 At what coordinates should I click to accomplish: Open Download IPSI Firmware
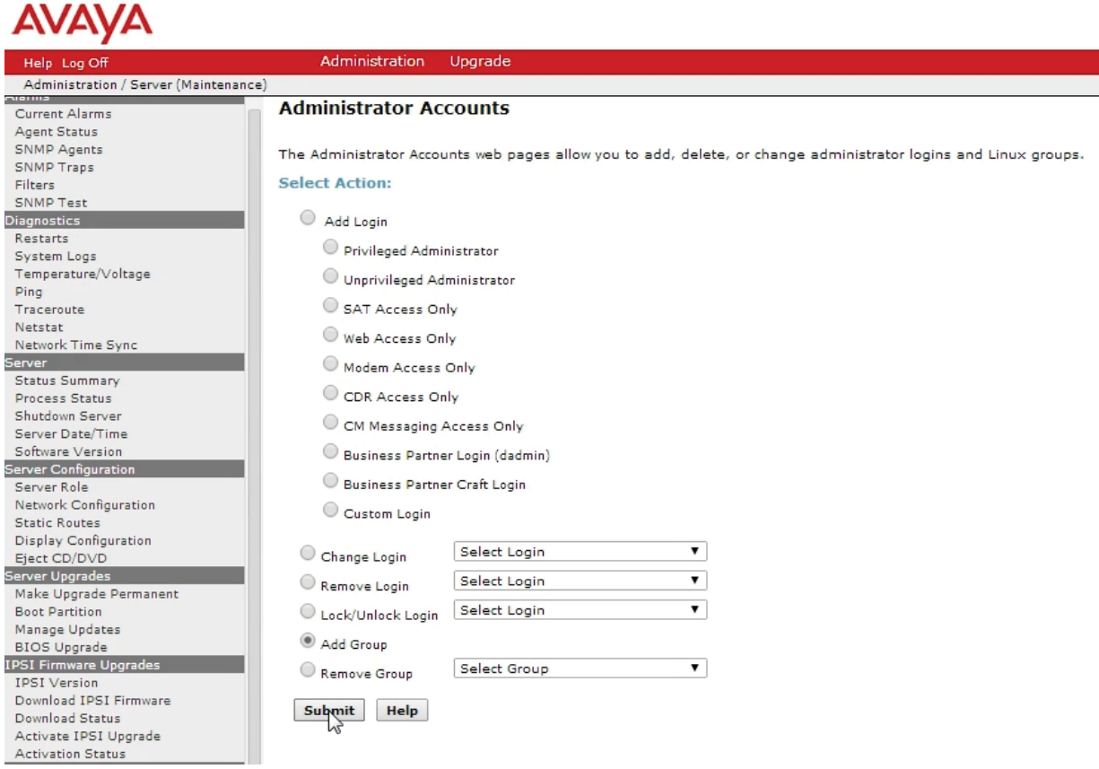(92, 701)
